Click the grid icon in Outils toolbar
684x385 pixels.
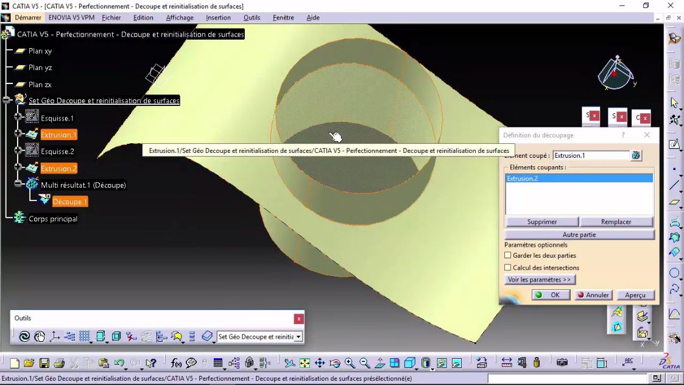click(84, 336)
